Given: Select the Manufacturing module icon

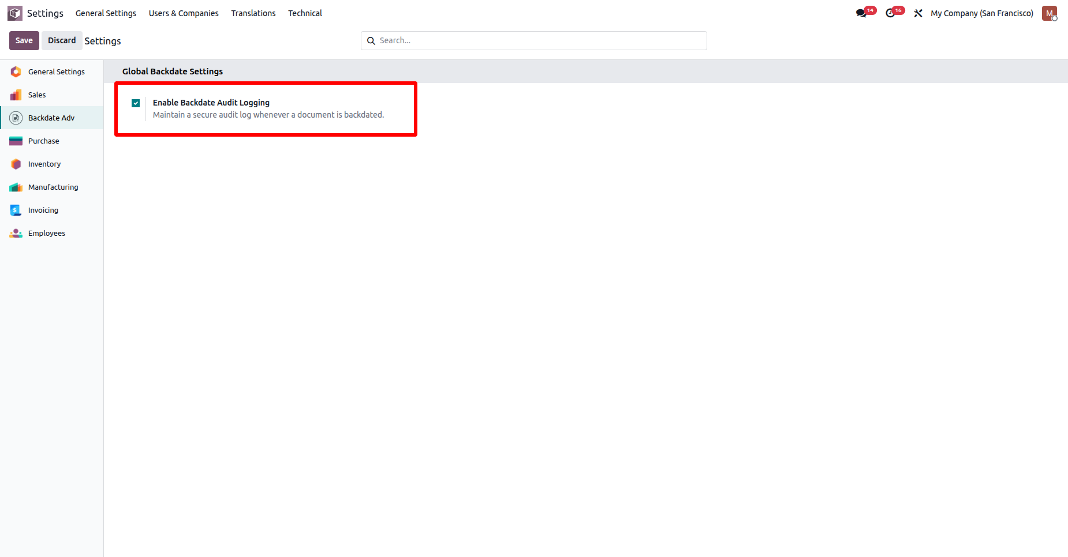Looking at the screenshot, I should 16,187.
